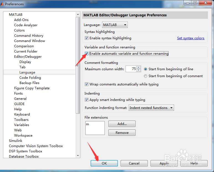
Task: Click the MATLAB logo icon in title bar
Action: coord(2,4)
